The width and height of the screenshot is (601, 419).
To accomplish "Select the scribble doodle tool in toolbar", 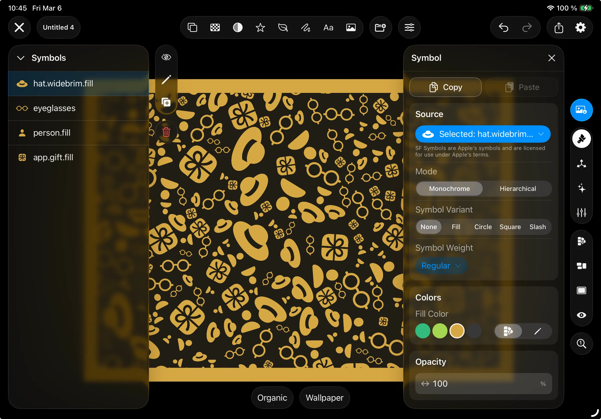I will click(306, 27).
